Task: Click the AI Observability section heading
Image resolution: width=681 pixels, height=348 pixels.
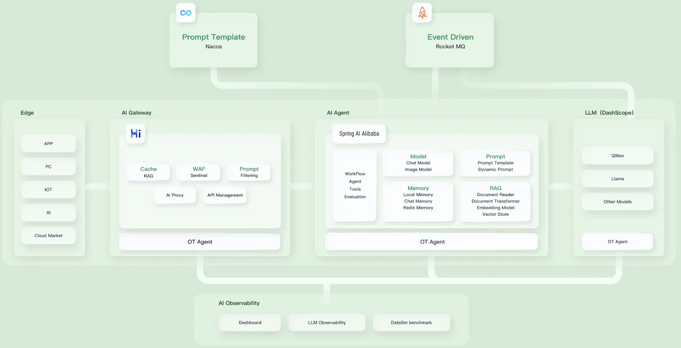Action: point(239,303)
